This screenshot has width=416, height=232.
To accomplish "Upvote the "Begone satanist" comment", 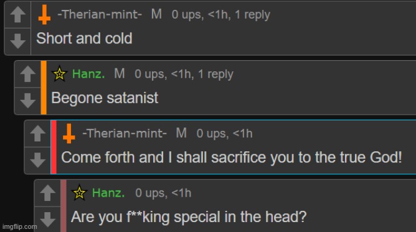I will (x=27, y=74).
